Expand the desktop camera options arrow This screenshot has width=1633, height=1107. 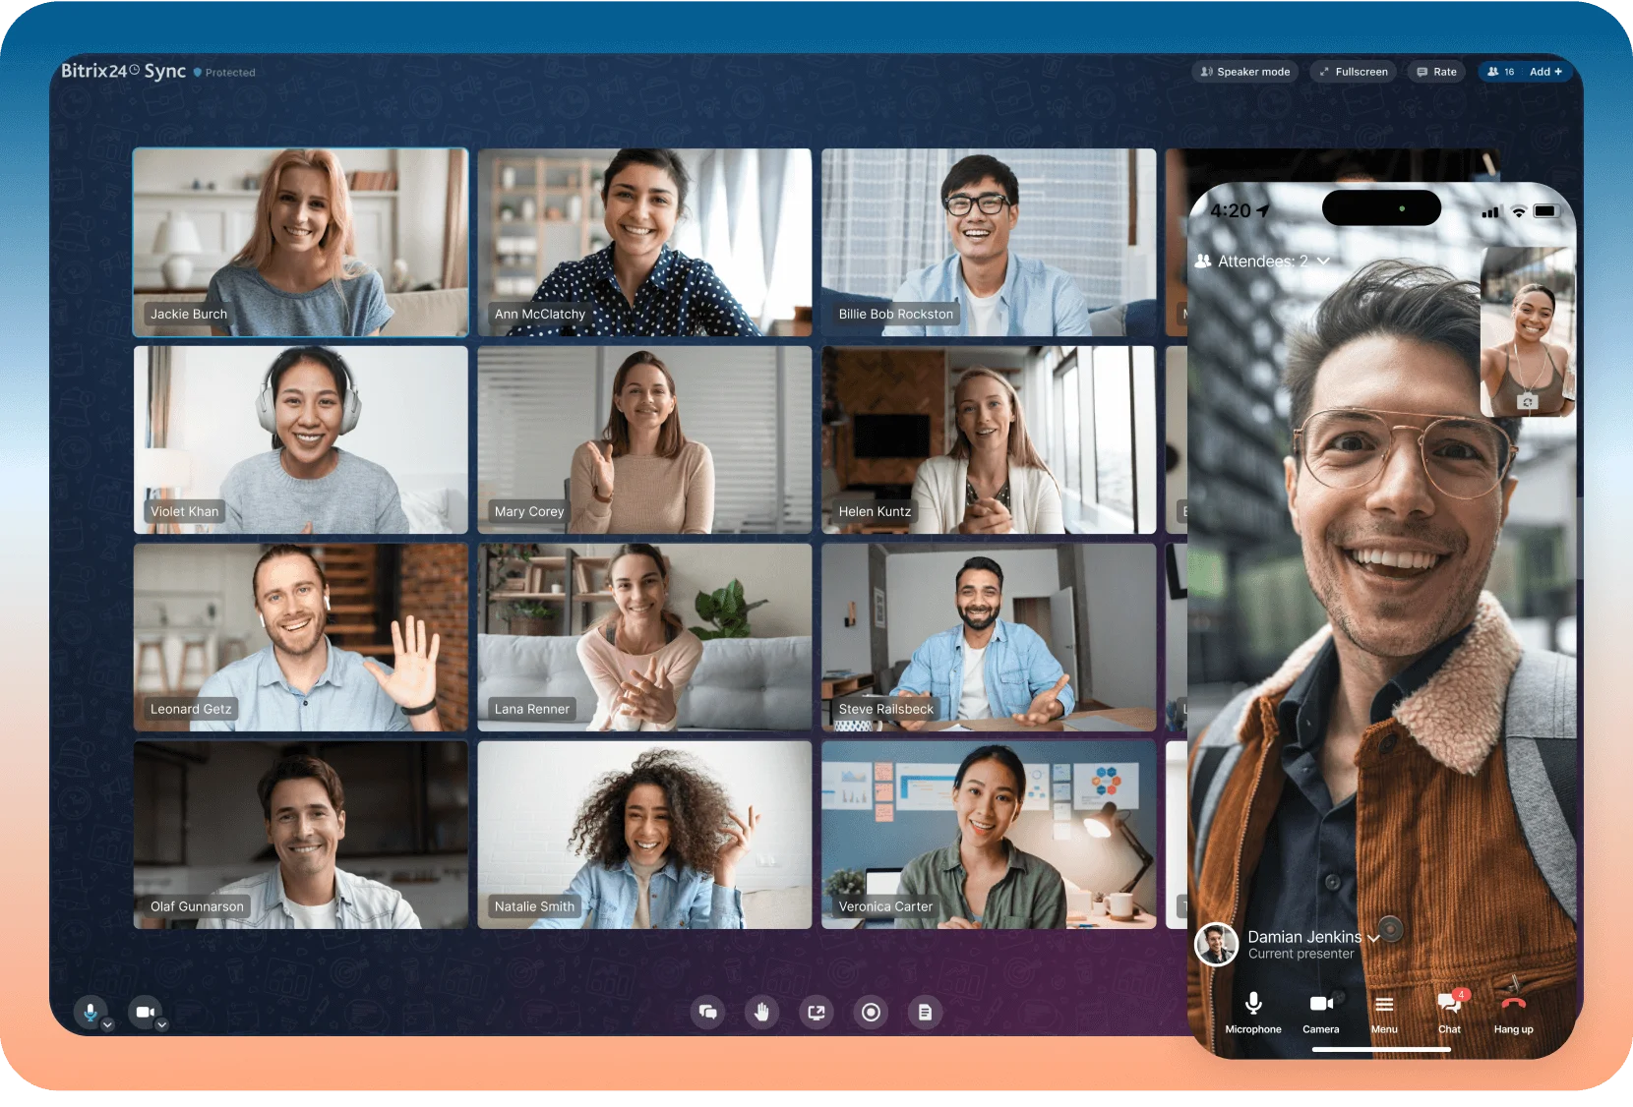[162, 1024]
